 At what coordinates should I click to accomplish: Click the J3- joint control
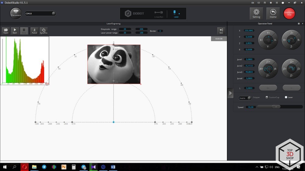click(x=299, y=69)
